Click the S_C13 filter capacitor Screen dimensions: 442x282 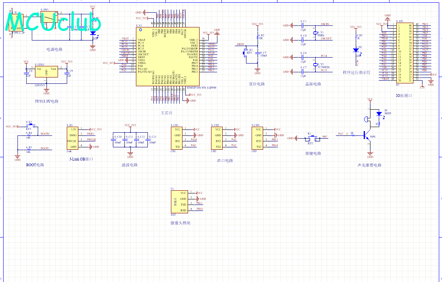pyautogui.click(x=148, y=139)
